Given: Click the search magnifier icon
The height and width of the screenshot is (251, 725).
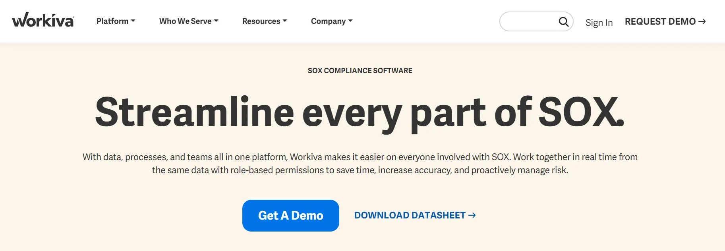Looking at the screenshot, I should tap(563, 21).
